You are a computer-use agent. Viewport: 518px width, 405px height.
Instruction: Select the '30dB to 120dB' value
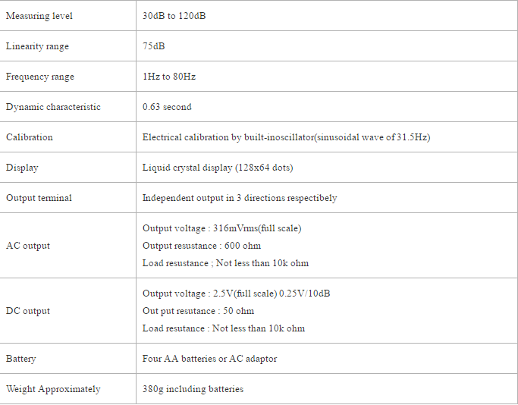pyautogui.click(x=174, y=16)
